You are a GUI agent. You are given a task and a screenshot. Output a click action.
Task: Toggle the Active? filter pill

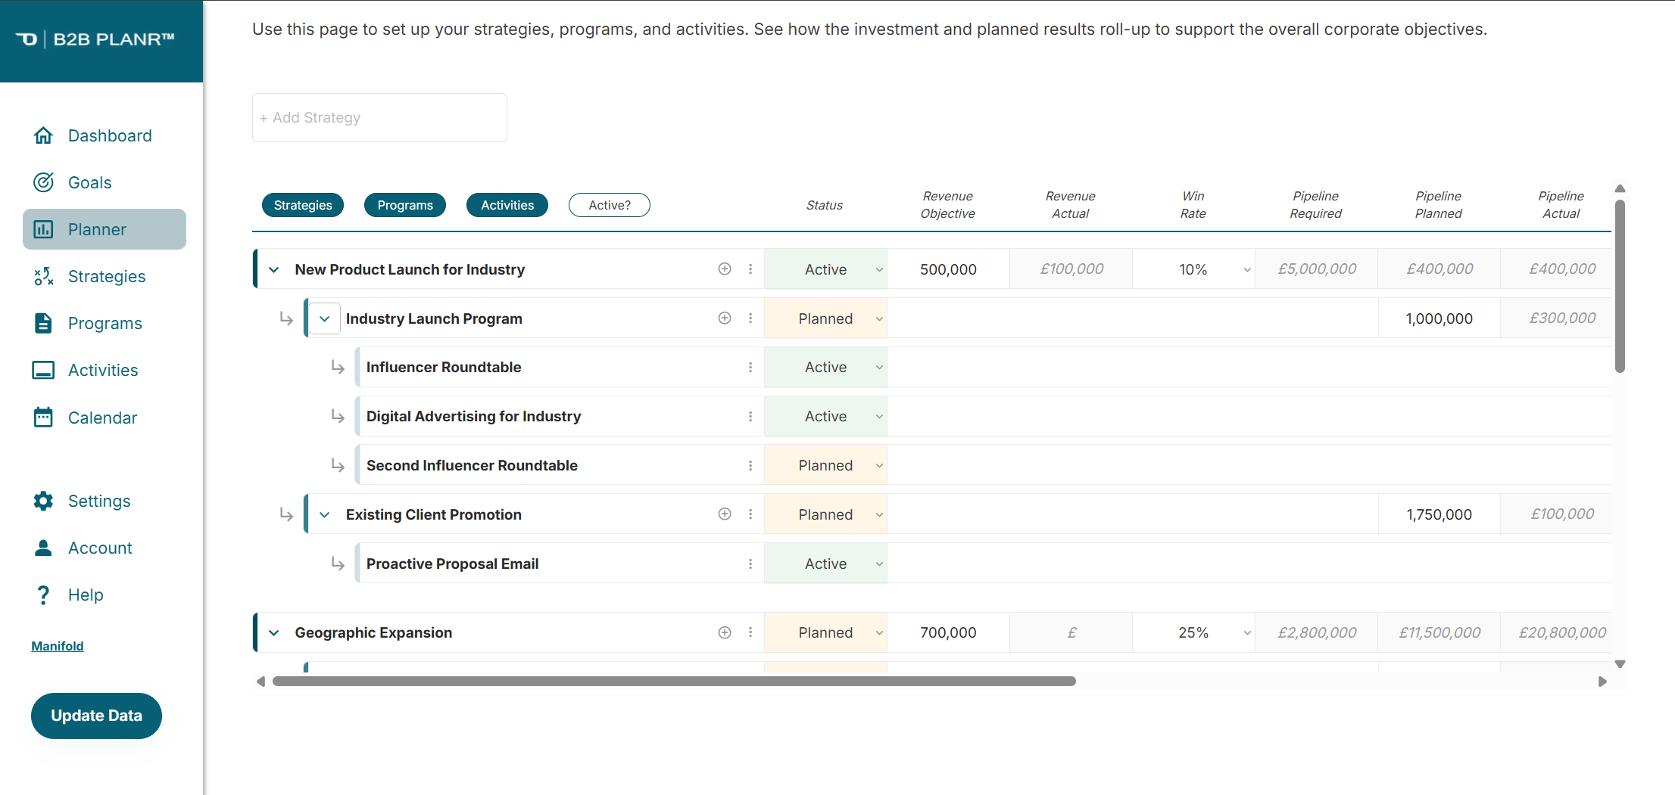click(x=610, y=205)
